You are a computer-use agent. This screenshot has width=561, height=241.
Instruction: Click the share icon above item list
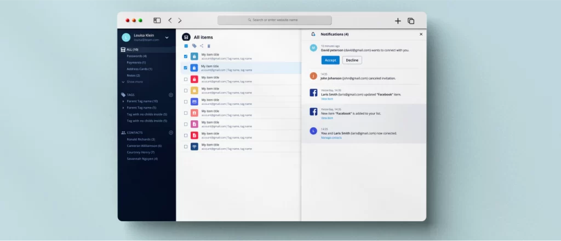pyautogui.click(x=202, y=46)
